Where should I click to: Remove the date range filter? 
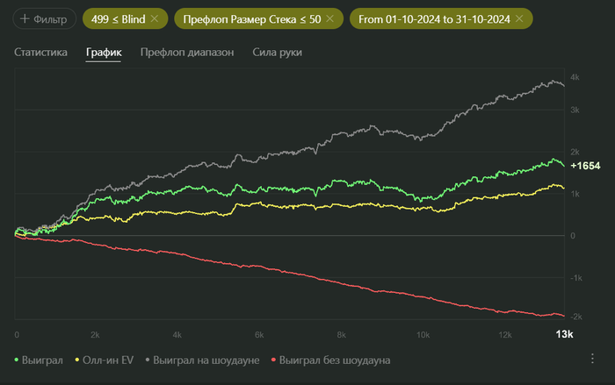(x=519, y=18)
